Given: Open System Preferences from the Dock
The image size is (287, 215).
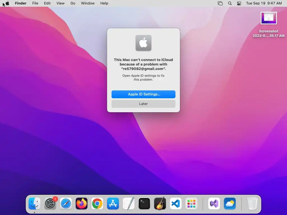Looking at the screenshot, I should point(50,204).
